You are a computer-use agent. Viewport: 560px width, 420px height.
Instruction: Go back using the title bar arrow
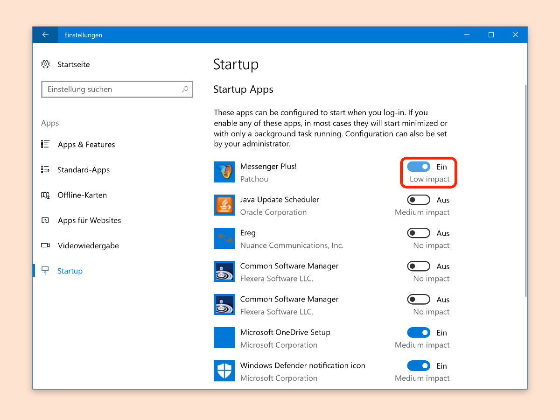(45, 35)
